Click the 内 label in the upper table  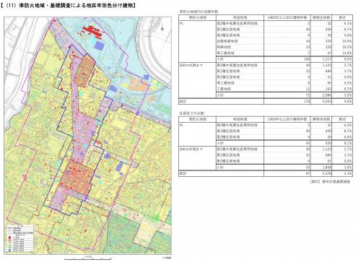click(x=181, y=24)
